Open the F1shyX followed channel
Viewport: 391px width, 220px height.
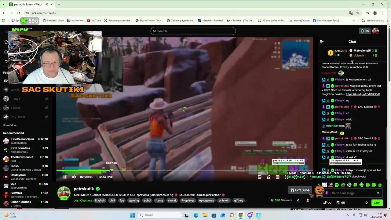click(x=26, y=99)
